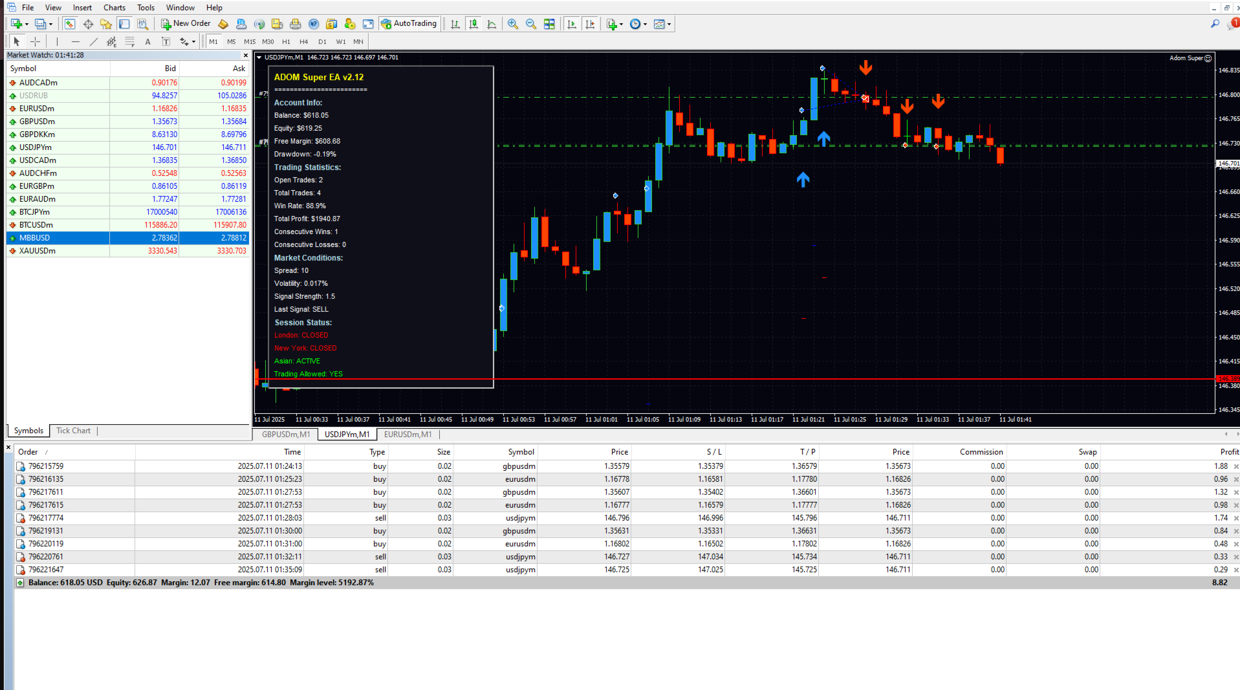Select the Trendline drawing tool
This screenshot has width=1240, height=690.
[x=93, y=41]
